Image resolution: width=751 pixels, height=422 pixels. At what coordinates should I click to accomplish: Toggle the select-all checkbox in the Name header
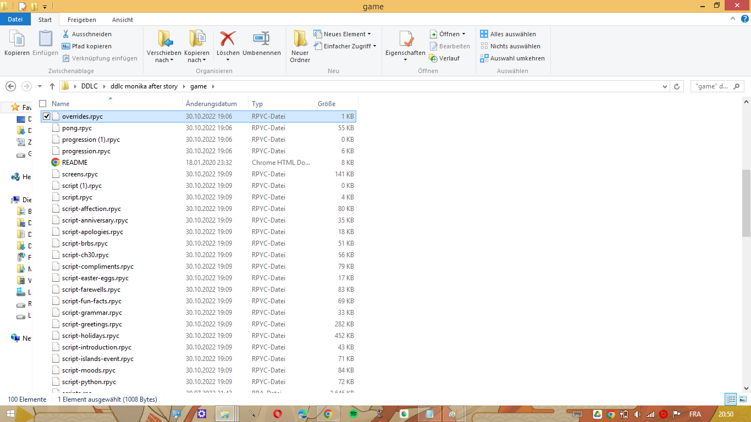[x=42, y=103]
